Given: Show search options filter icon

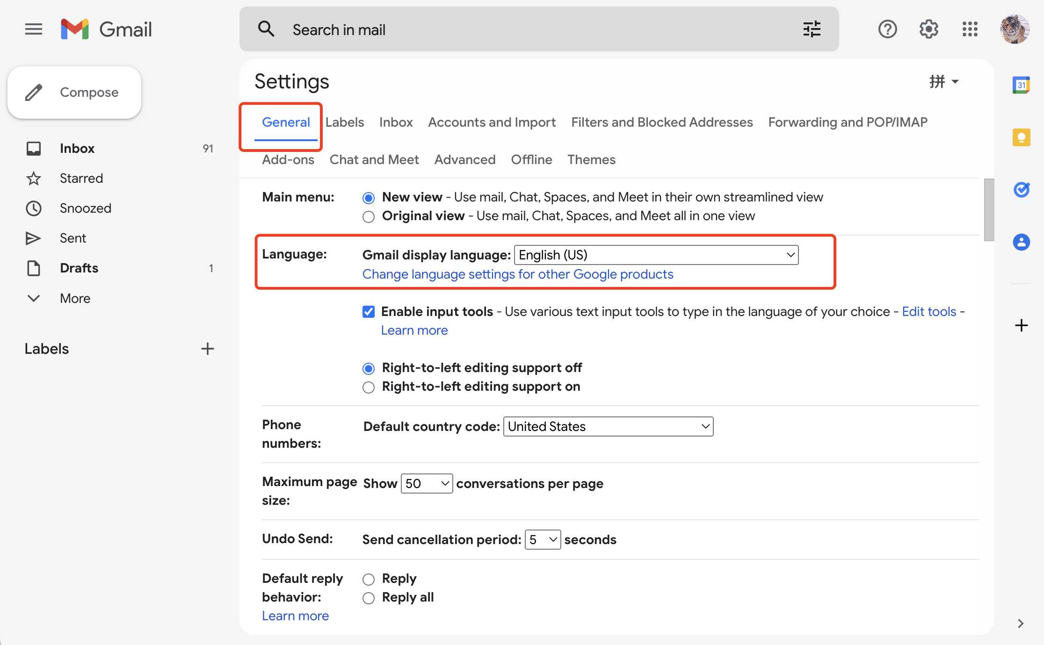Looking at the screenshot, I should pos(812,29).
